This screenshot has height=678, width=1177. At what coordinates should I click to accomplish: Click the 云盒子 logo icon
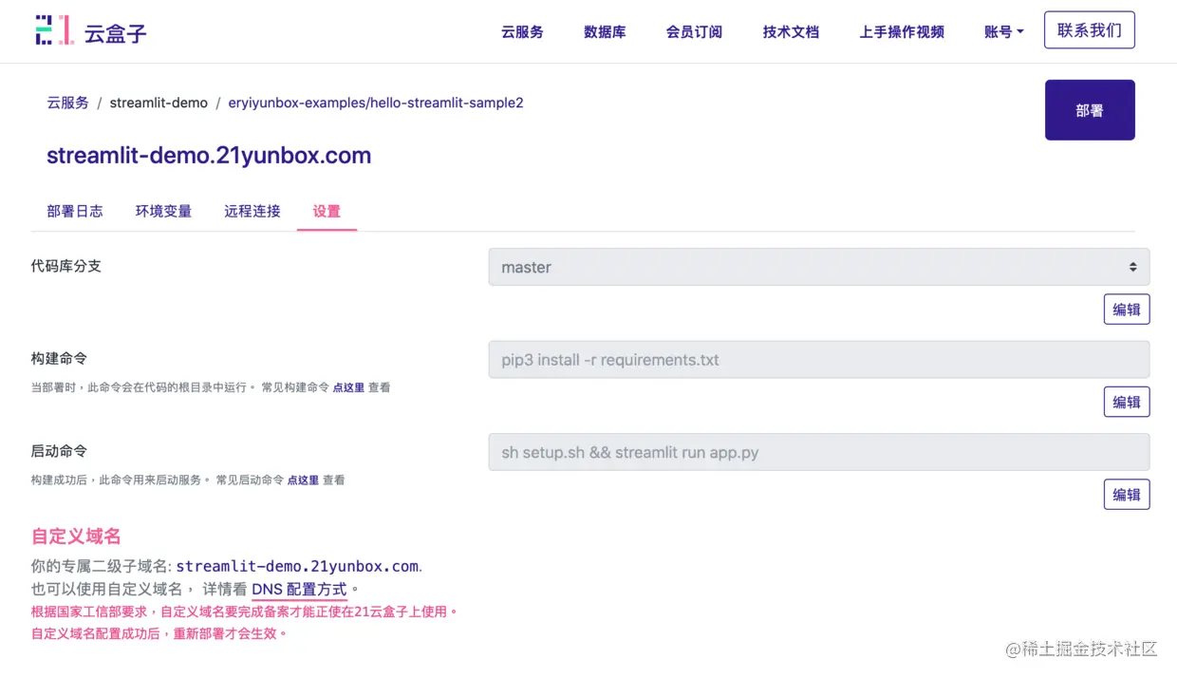pos(52,29)
